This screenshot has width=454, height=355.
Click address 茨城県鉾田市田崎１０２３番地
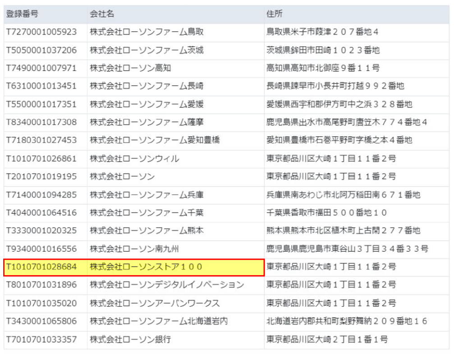[323, 50]
